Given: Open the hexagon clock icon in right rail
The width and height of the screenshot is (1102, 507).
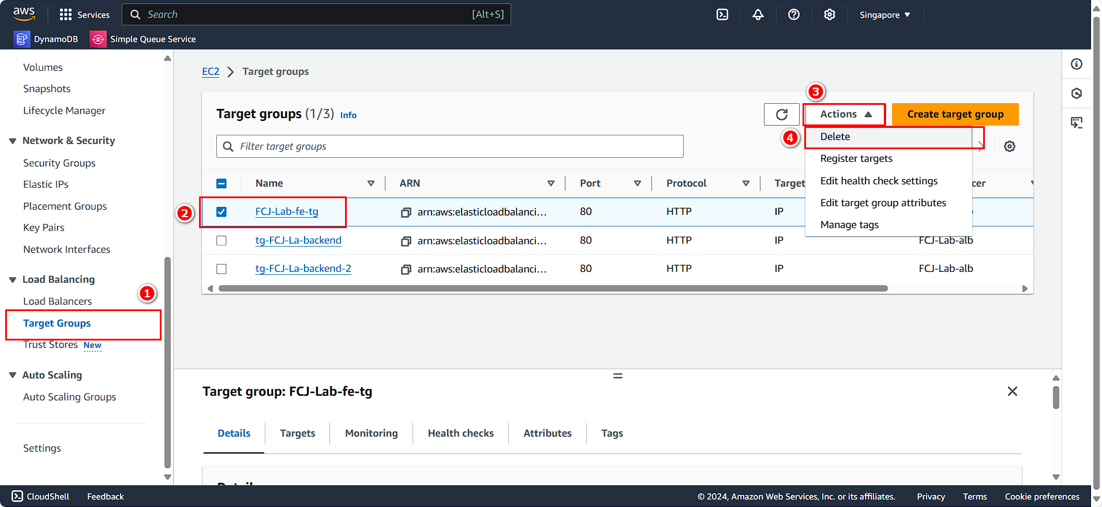Looking at the screenshot, I should coord(1077,93).
